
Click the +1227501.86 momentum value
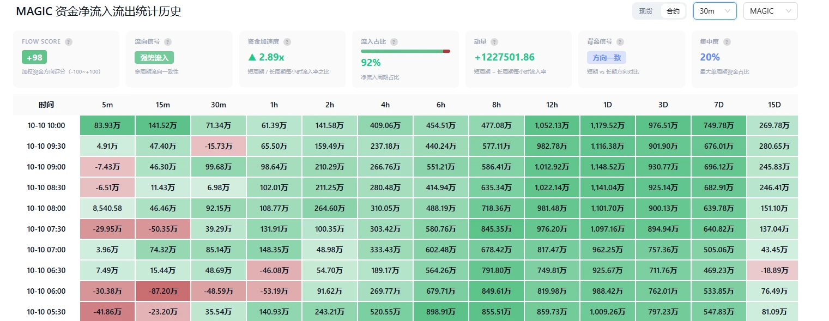click(504, 57)
